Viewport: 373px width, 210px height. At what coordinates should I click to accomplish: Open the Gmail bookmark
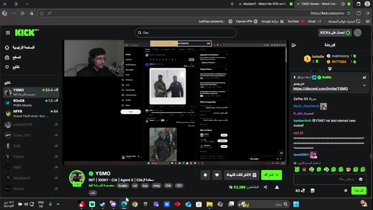pos(314,21)
